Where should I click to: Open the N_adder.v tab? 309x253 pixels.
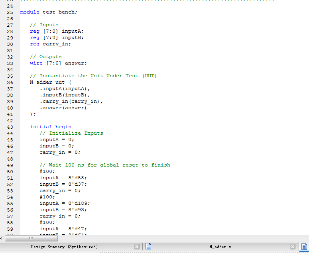(x=220, y=247)
